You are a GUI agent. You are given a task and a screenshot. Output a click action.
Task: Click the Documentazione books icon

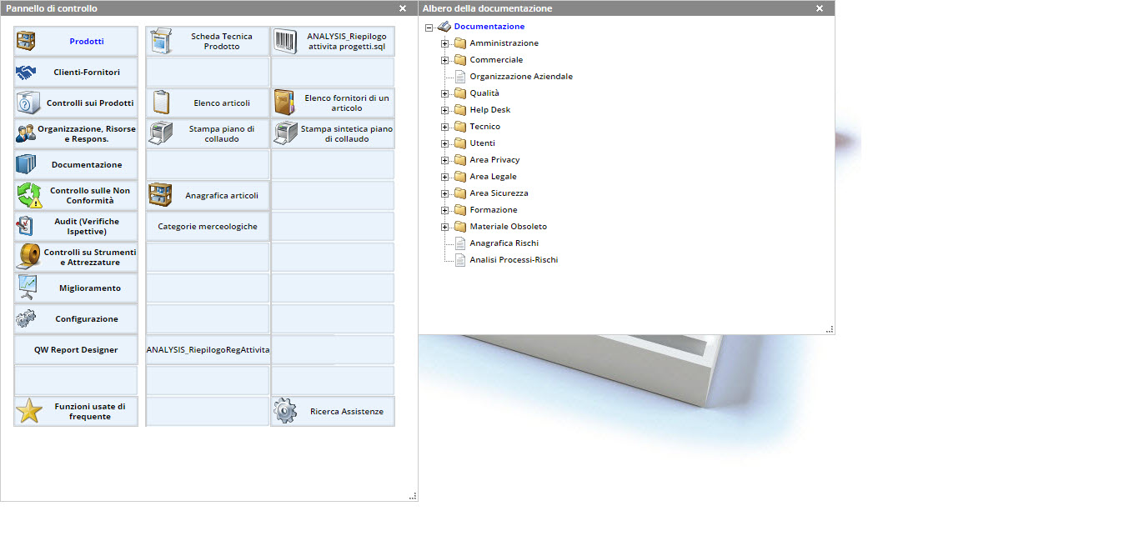pos(26,164)
